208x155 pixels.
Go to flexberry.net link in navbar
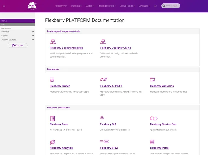(61, 6)
